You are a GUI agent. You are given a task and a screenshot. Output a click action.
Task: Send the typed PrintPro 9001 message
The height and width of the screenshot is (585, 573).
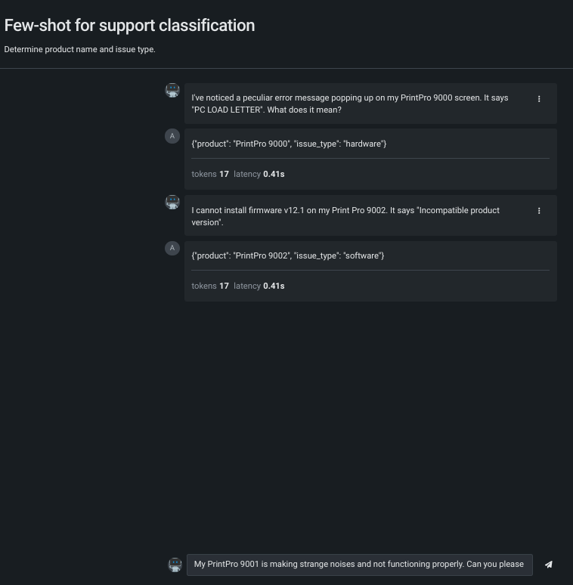coord(549,565)
